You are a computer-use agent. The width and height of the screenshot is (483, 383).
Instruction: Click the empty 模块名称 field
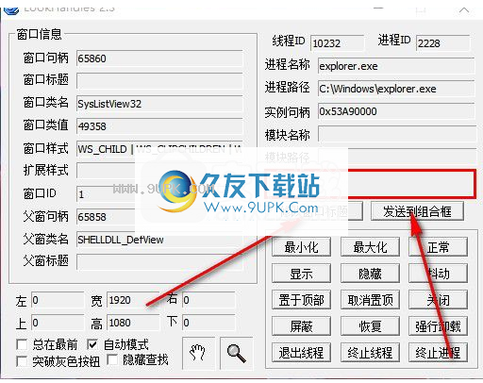click(396, 134)
